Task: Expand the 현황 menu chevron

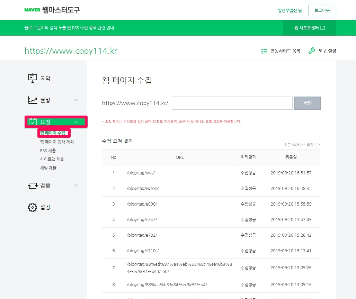Action: point(76,100)
